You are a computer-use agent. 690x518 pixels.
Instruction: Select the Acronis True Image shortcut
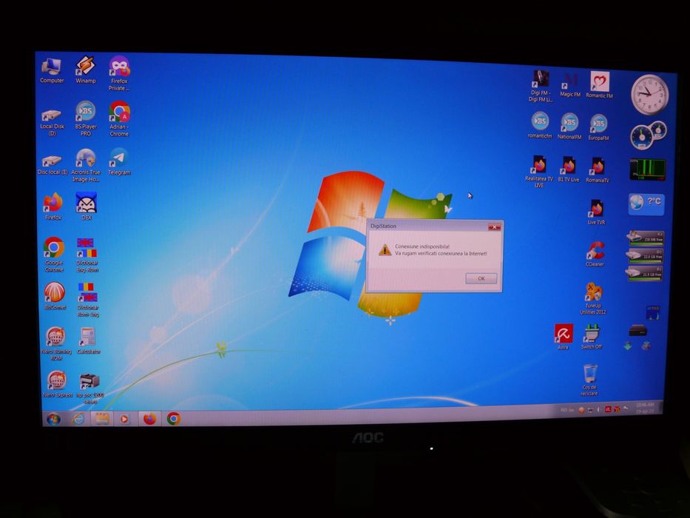(x=86, y=166)
